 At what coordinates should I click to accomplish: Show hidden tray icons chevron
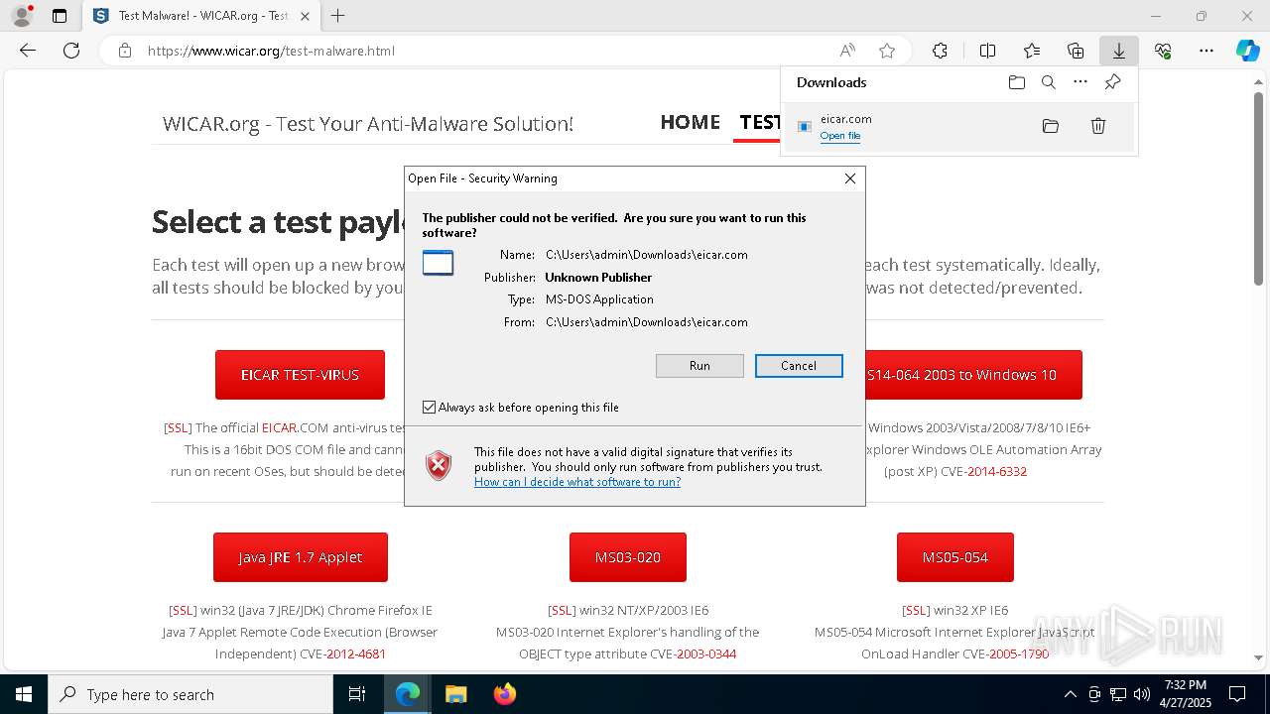[1070, 694]
